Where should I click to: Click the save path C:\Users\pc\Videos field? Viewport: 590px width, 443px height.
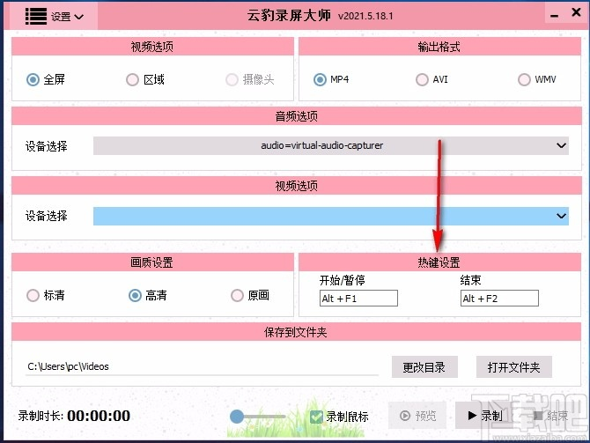pyautogui.click(x=202, y=366)
